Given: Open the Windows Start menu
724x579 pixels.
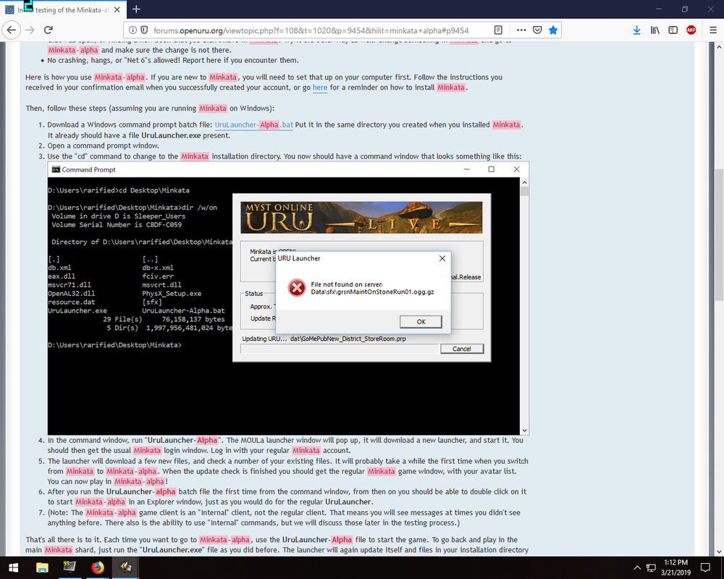Looking at the screenshot, I should coord(13,567).
